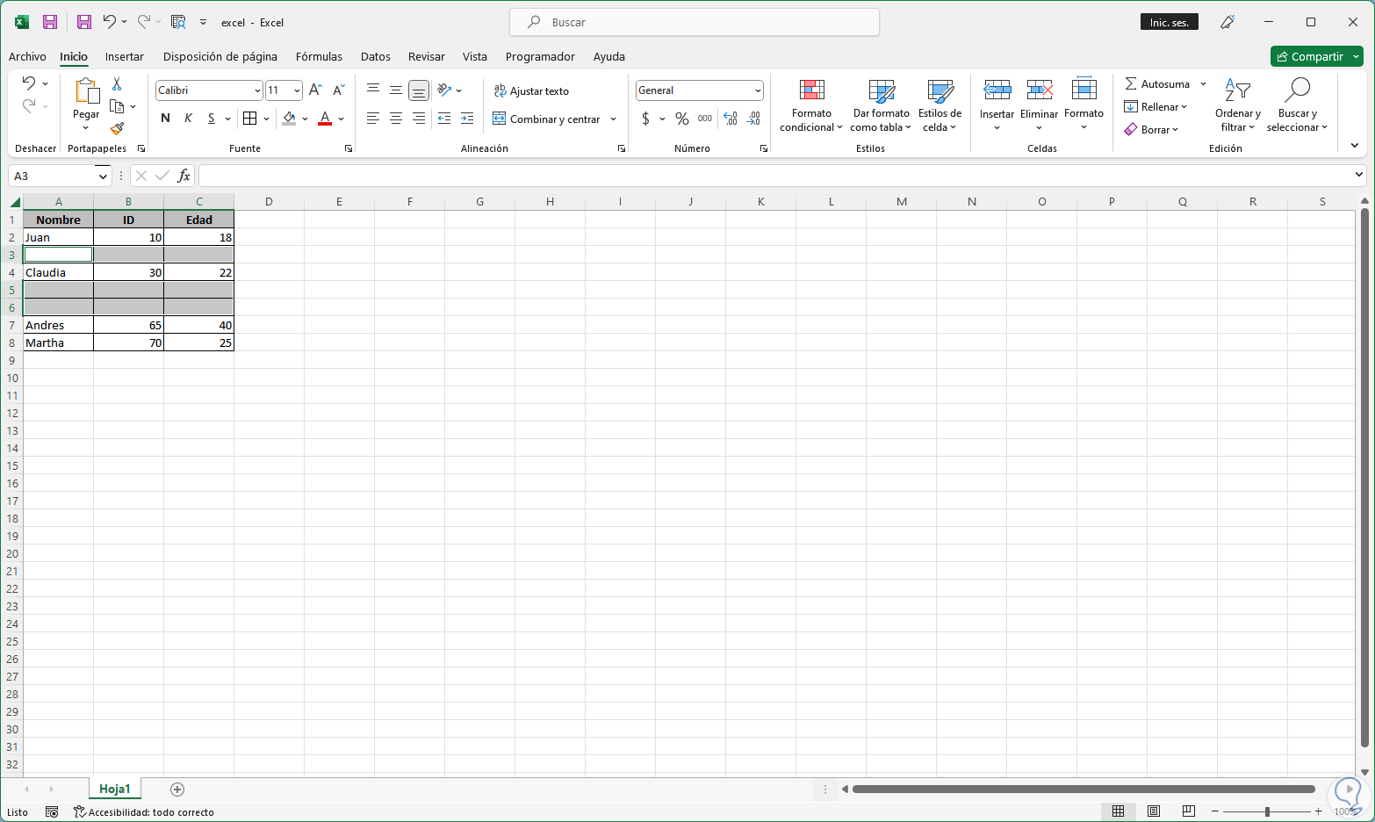This screenshot has width=1375, height=822.
Task: Center text horizontally
Action: click(x=396, y=119)
